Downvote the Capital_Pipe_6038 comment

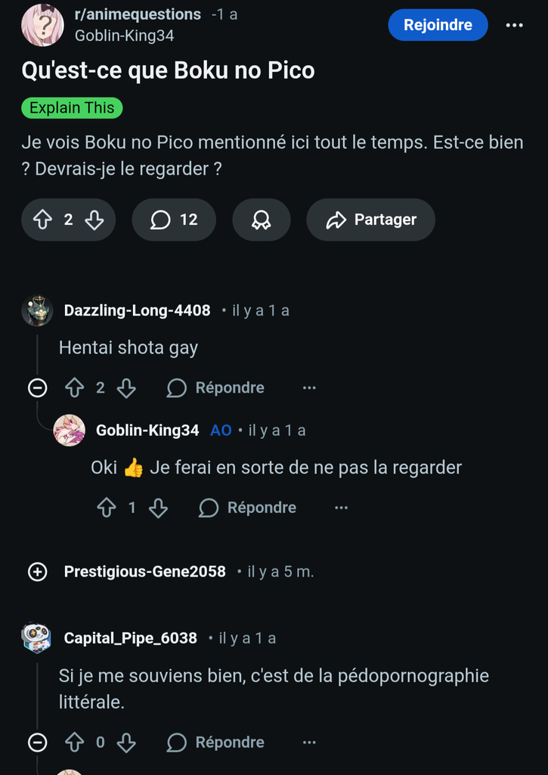point(126,742)
